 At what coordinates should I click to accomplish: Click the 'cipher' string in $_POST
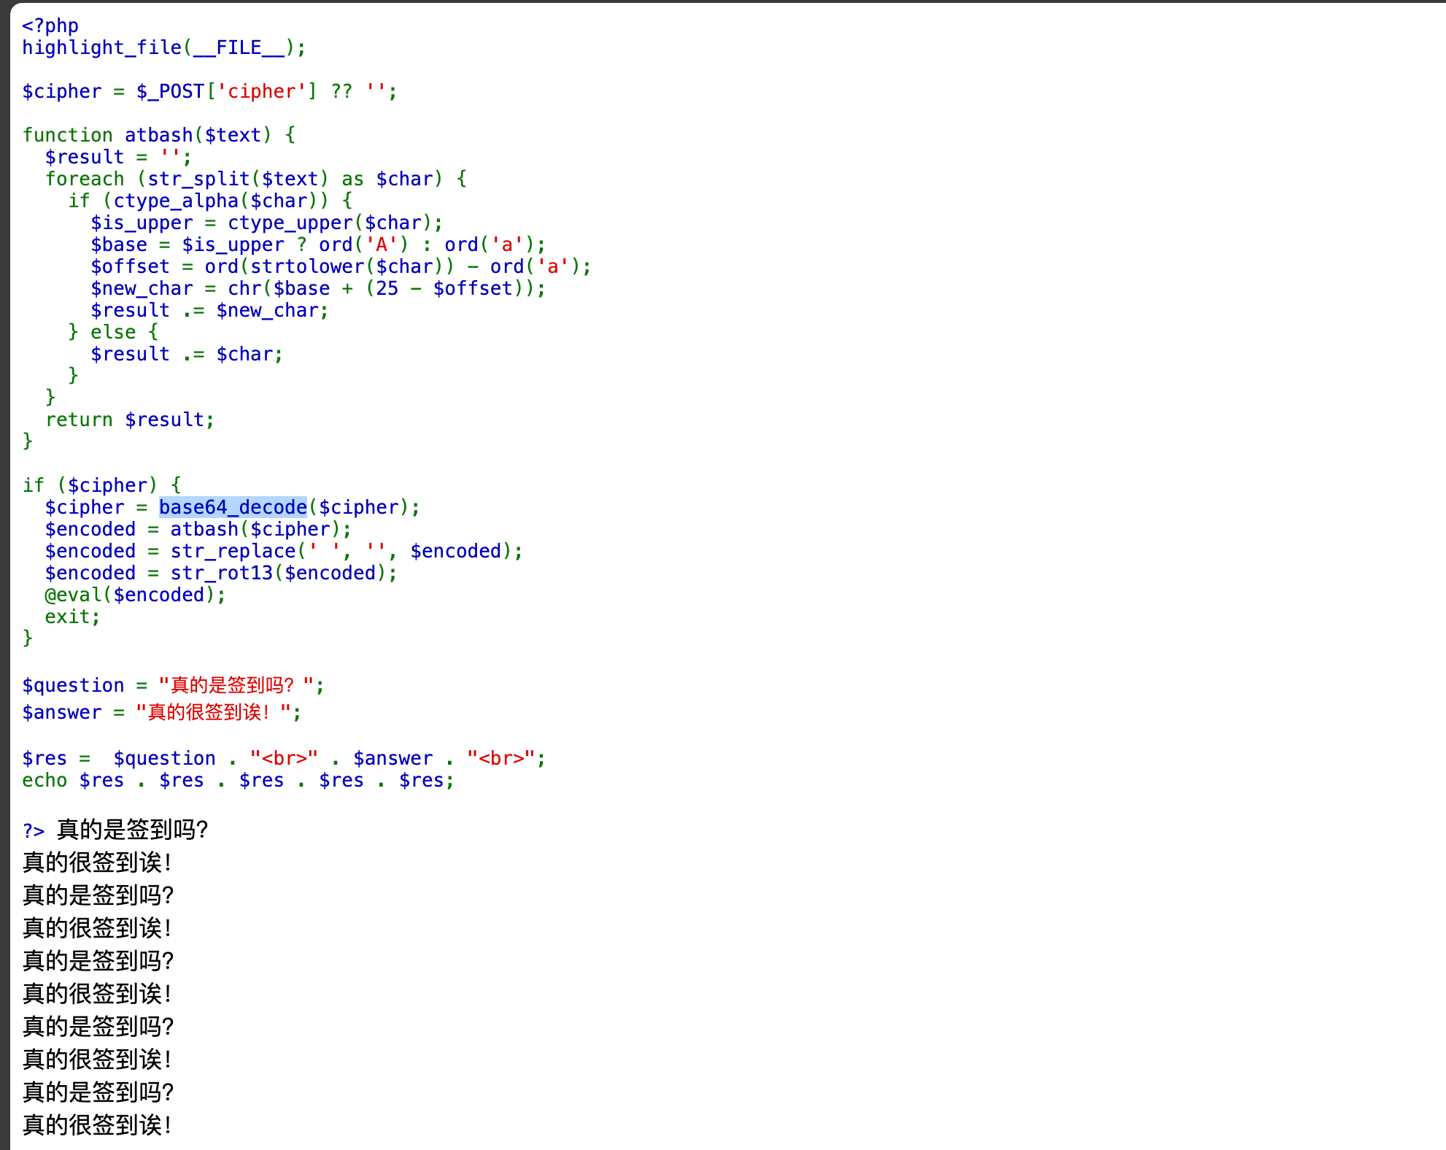pos(261,91)
